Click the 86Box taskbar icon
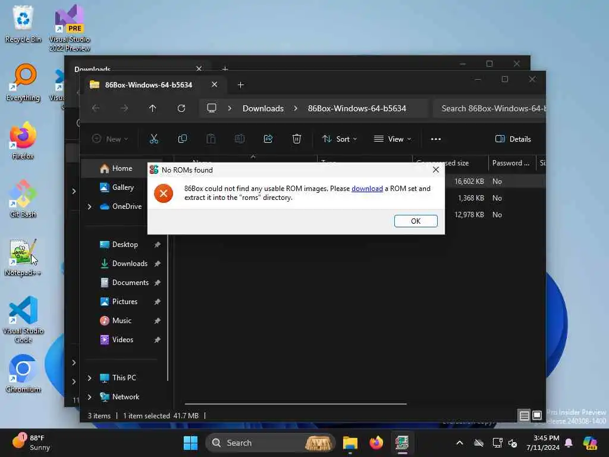This screenshot has height=457, width=609. [402, 443]
